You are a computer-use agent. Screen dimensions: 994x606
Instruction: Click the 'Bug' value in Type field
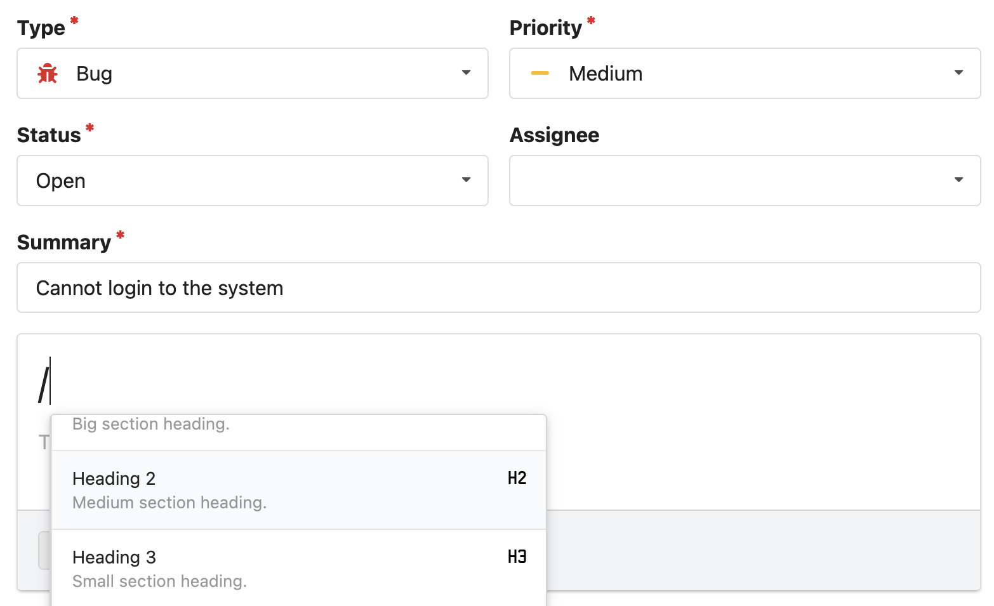tap(94, 74)
